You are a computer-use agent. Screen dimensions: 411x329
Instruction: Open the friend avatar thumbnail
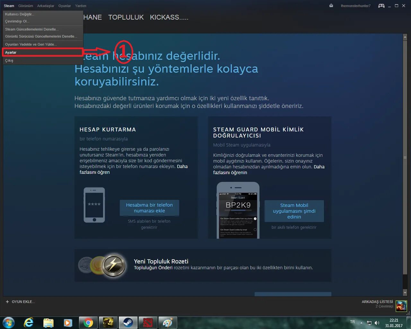[401, 306]
